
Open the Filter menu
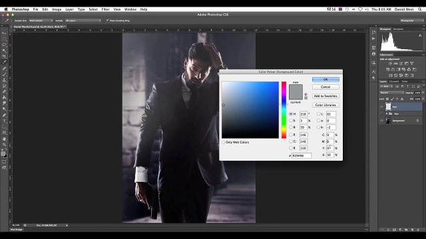(x=105, y=9)
